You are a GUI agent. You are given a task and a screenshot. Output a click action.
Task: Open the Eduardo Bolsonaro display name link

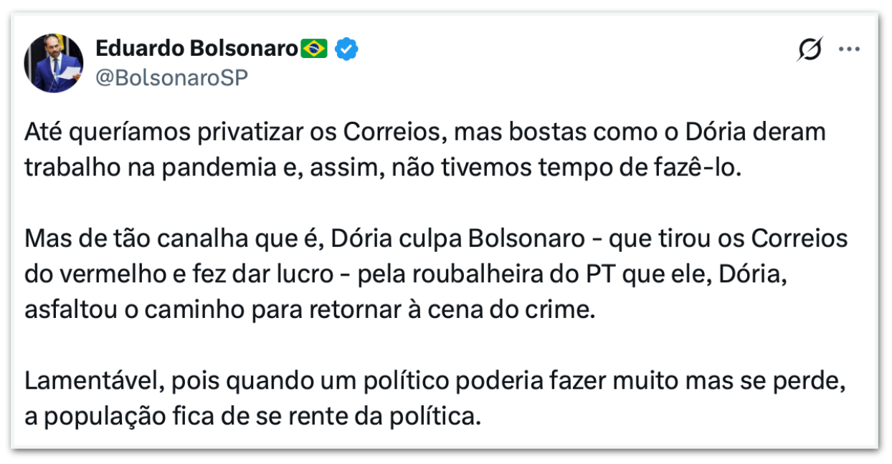(x=196, y=49)
